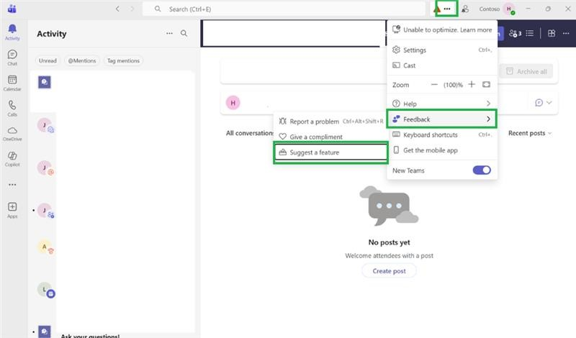Click the Activity bell icon
This screenshot has width=576, height=338.
12,32
